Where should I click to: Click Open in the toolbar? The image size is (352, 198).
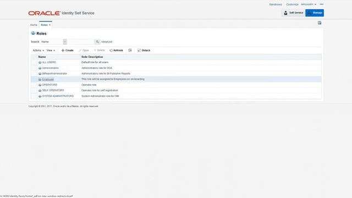[84, 50]
